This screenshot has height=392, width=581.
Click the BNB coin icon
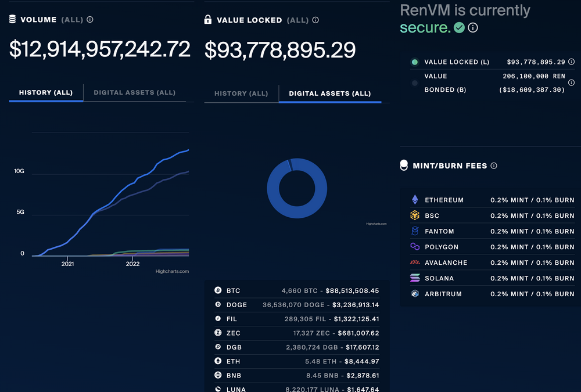pos(218,375)
